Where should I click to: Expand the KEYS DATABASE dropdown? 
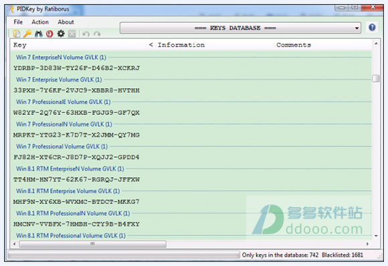[240, 28]
